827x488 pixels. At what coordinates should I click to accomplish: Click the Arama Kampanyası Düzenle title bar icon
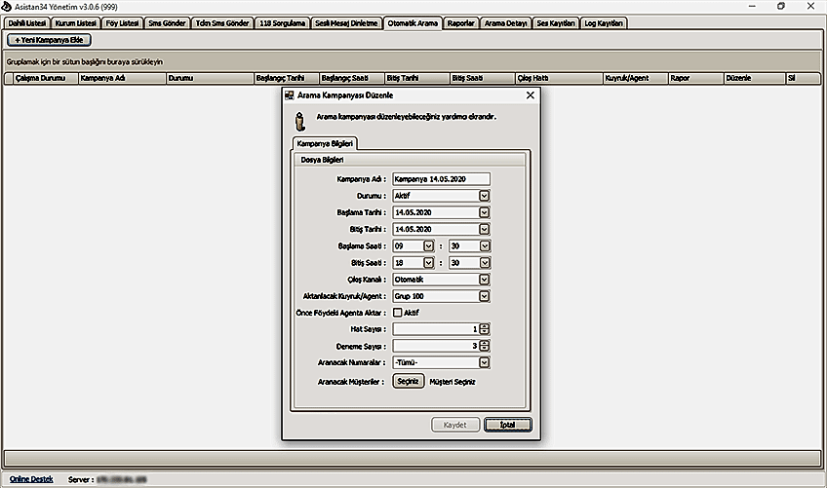pos(290,95)
